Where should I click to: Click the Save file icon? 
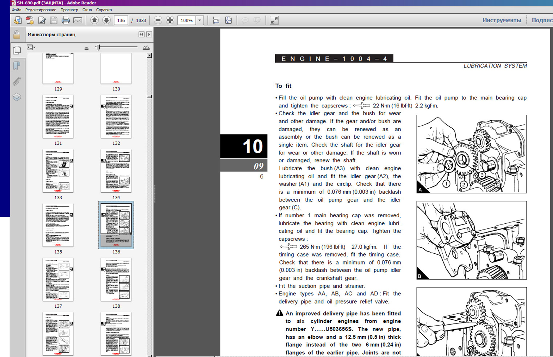(x=53, y=21)
